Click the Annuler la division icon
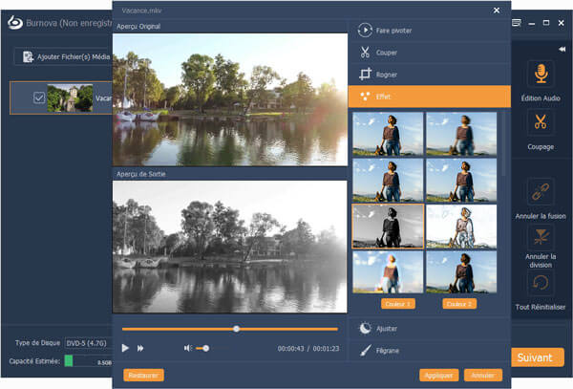Viewport: 573px width, 389px height. point(541,237)
